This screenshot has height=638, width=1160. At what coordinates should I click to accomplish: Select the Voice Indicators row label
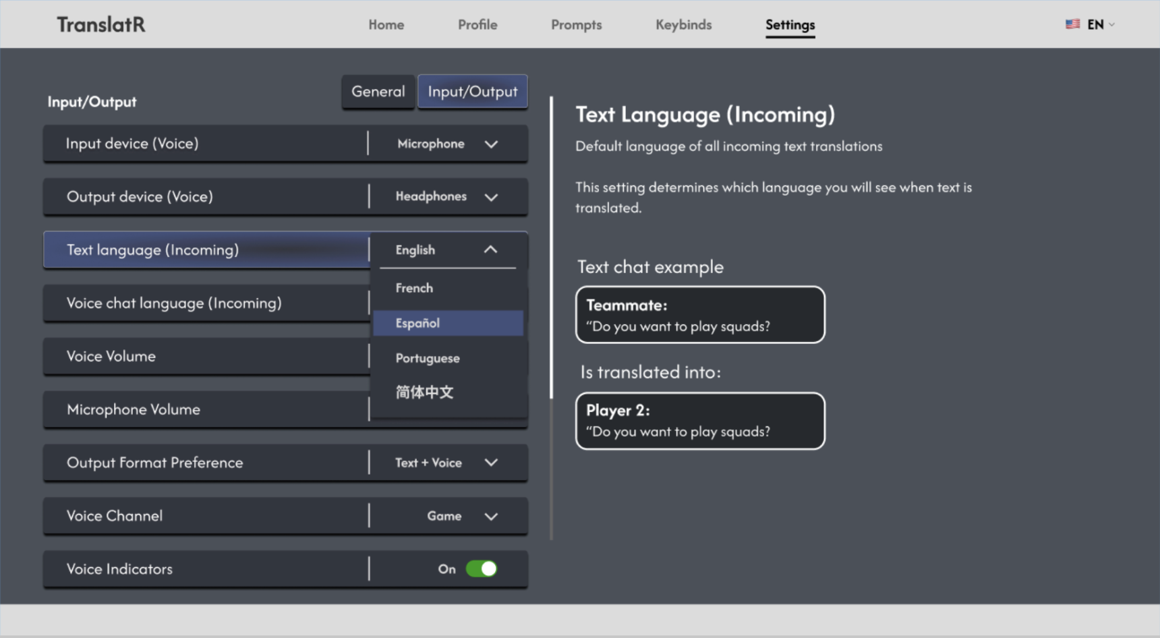click(119, 569)
